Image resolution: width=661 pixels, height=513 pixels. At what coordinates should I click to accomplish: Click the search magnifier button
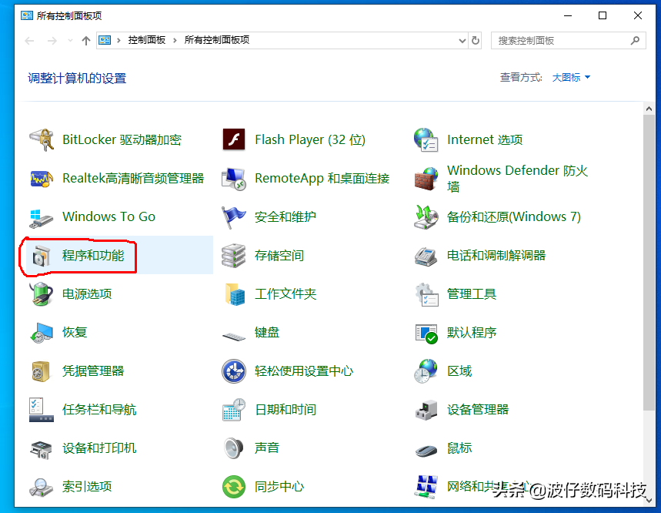635,41
